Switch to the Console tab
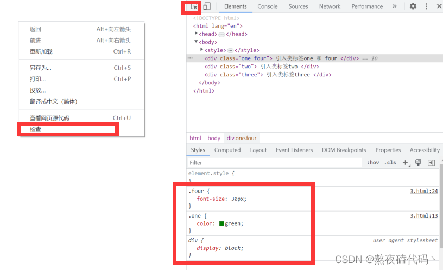The height and width of the screenshot is (270, 443). (267, 6)
